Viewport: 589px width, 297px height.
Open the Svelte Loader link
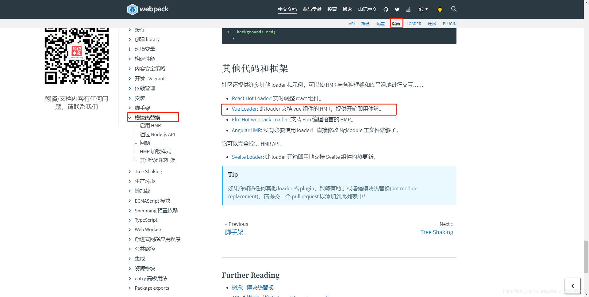(x=247, y=157)
